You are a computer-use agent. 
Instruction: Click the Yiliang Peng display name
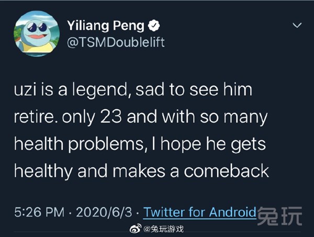pyautogui.click(x=107, y=25)
